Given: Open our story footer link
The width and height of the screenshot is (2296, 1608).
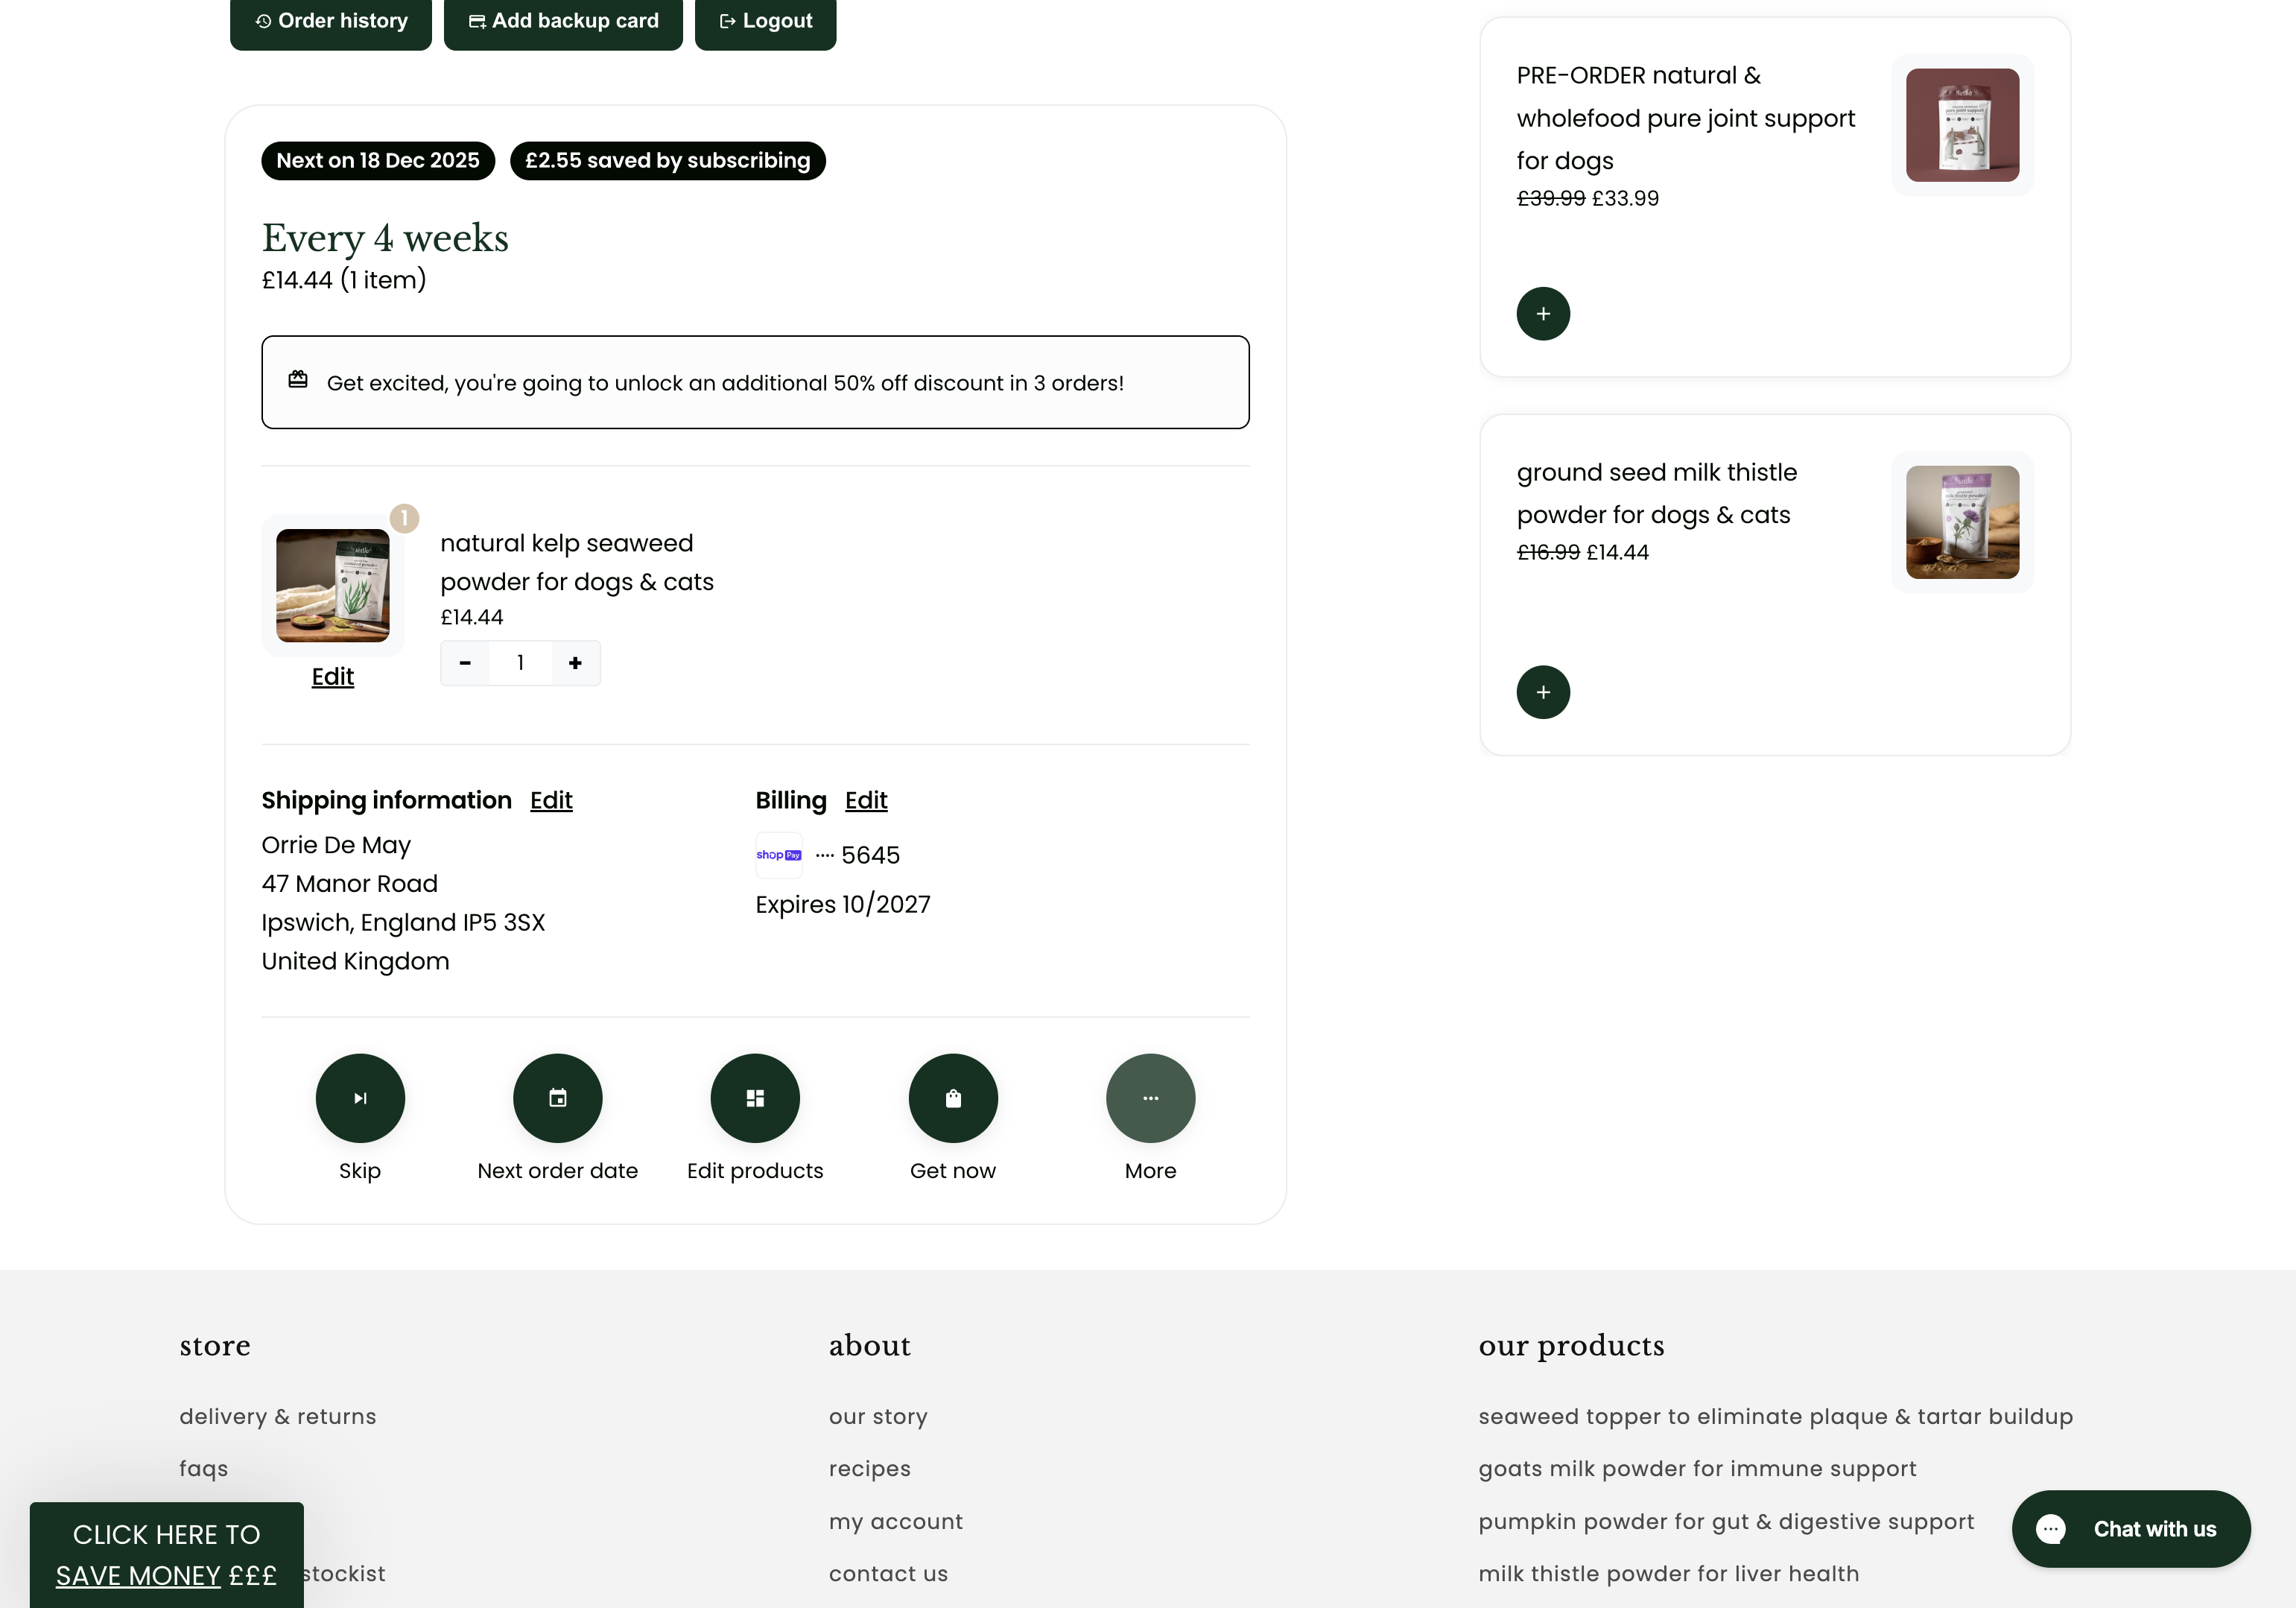Looking at the screenshot, I should pos(878,1416).
